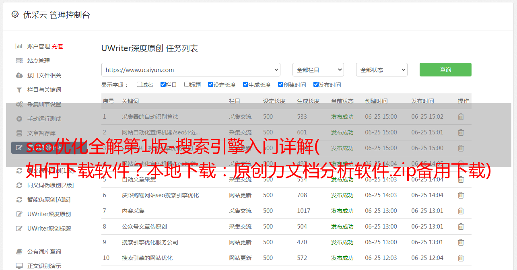
Task: Delete task row 6 庆华购物网站seo搜索引擎优化
Action: click(x=461, y=195)
